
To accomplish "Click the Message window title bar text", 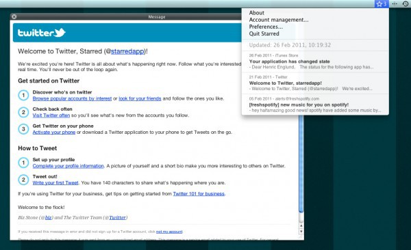I will 157,17.
